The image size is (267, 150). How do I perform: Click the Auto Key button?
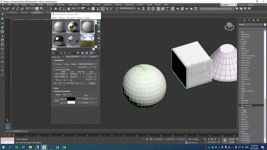(x=232, y=139)
